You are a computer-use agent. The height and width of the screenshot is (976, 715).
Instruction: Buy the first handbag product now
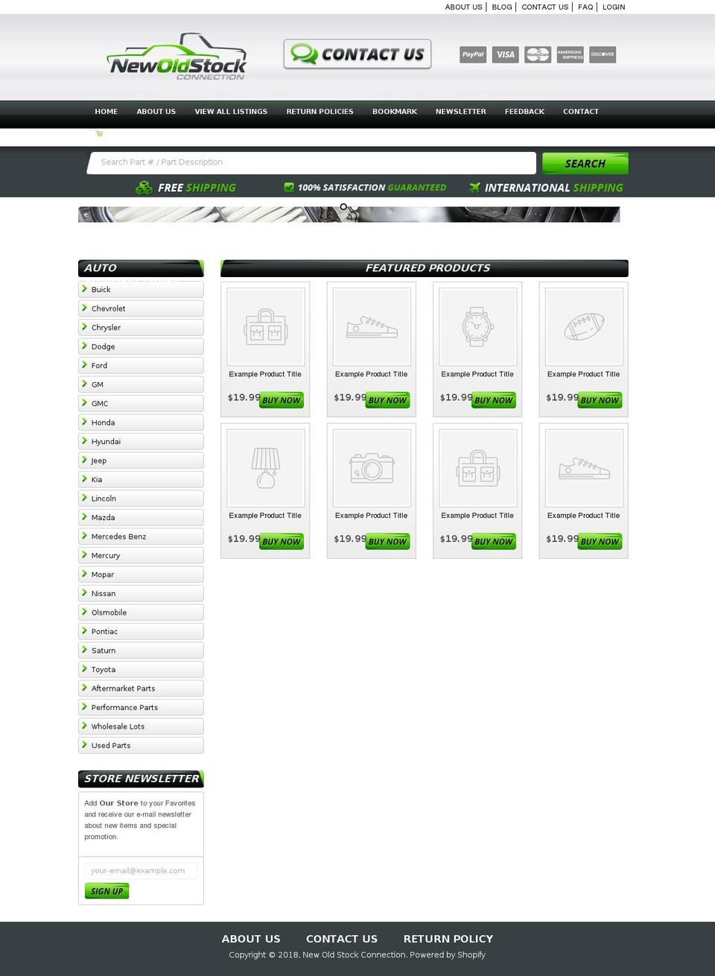[x=282, y=400]
